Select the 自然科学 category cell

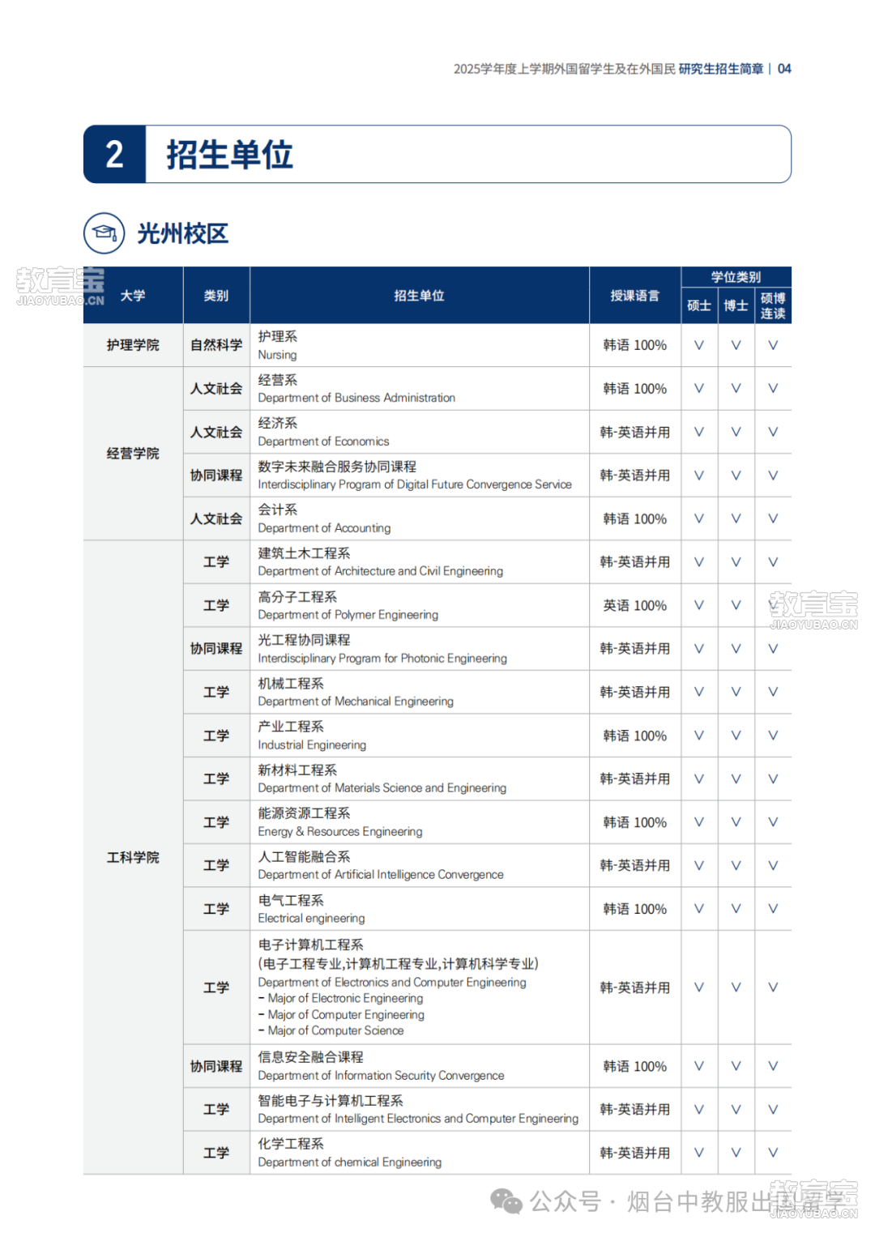point(216,345)
